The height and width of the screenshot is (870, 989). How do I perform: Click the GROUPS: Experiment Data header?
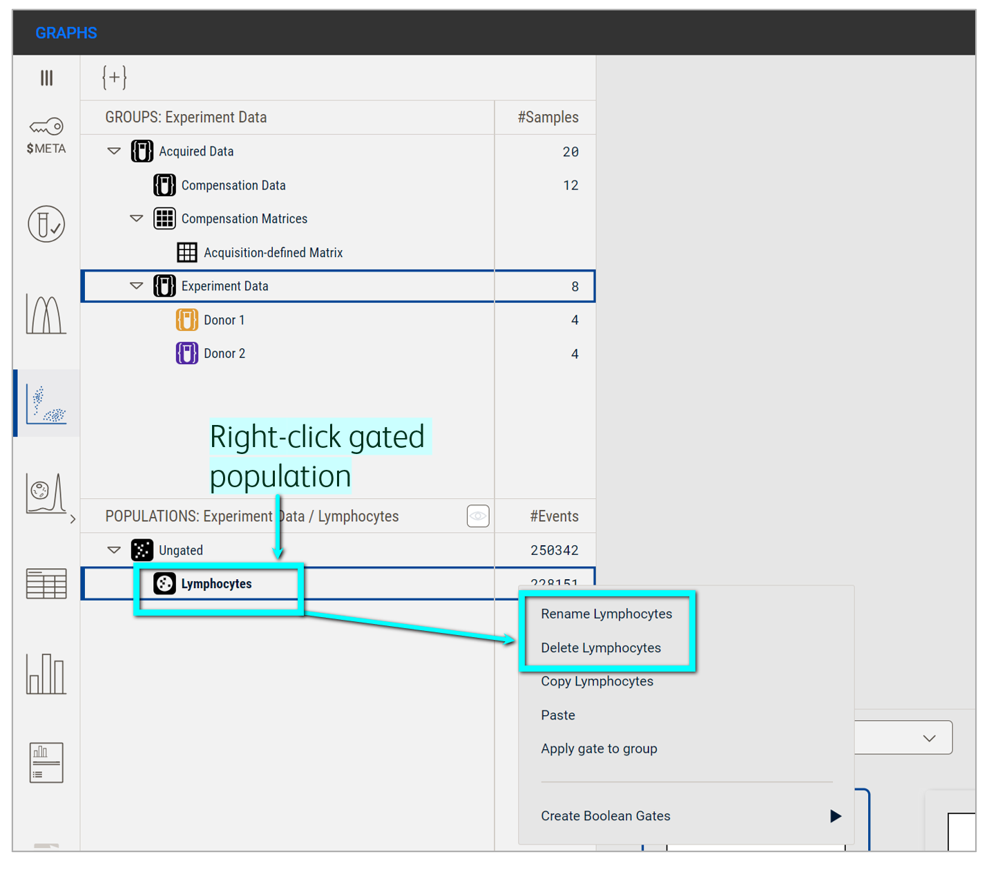click(186, 117)
